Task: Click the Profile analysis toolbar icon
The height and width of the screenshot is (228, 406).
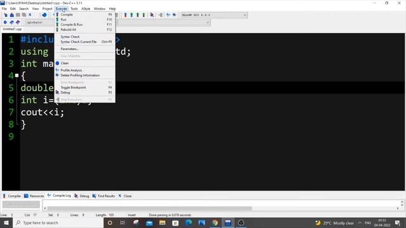Action: [168, 15]
